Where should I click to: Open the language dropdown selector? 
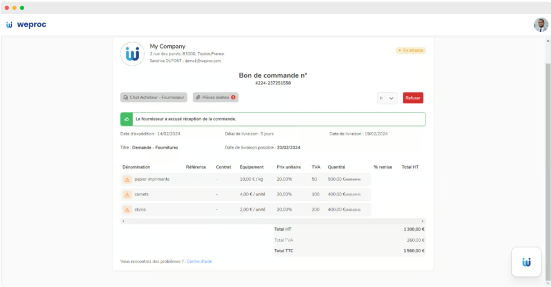pos(387,98)
